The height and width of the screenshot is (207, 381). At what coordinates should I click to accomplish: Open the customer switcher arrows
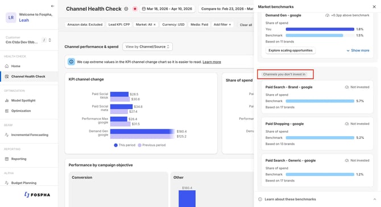click(x=50, y=40)
